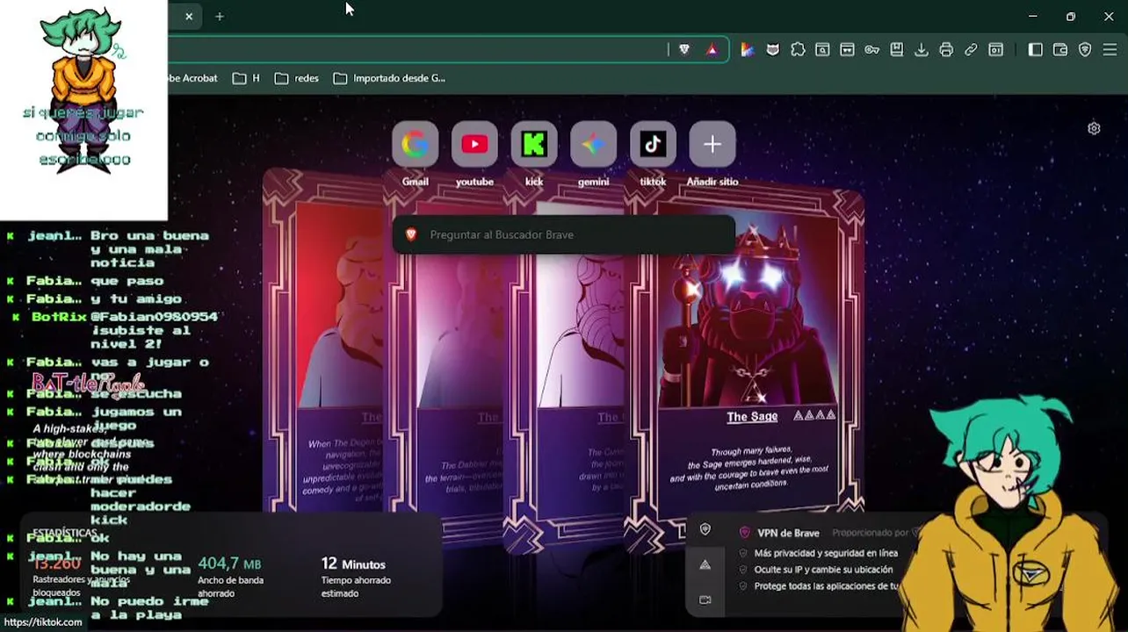This screenshot has height=632, width=1128.
Task: Restore down the browser window
Action: [1071, 17]
